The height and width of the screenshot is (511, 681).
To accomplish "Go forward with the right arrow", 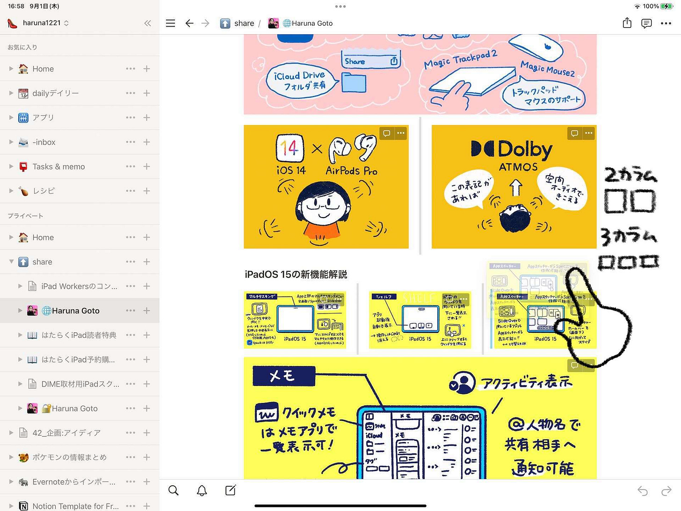I will click(x=205, y=23).
